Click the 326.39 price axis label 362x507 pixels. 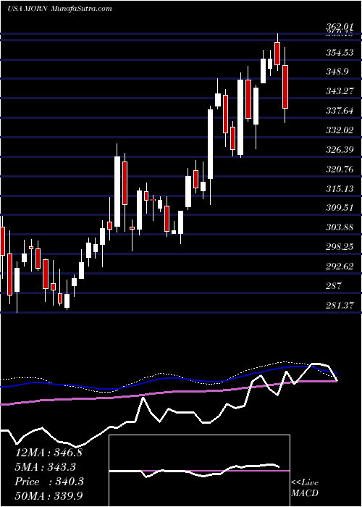point(340,150)
